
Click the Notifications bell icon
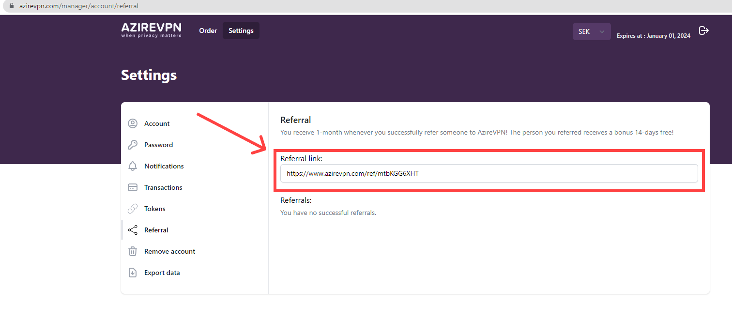133,166
